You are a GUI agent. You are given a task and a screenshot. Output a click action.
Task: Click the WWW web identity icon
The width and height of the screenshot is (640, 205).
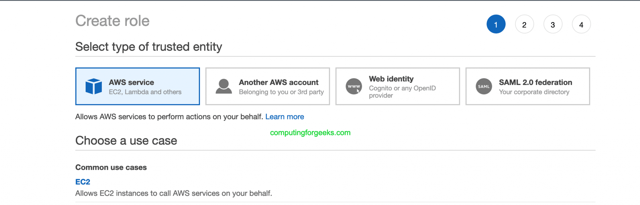pyautogui.click(x=354, y=86)
